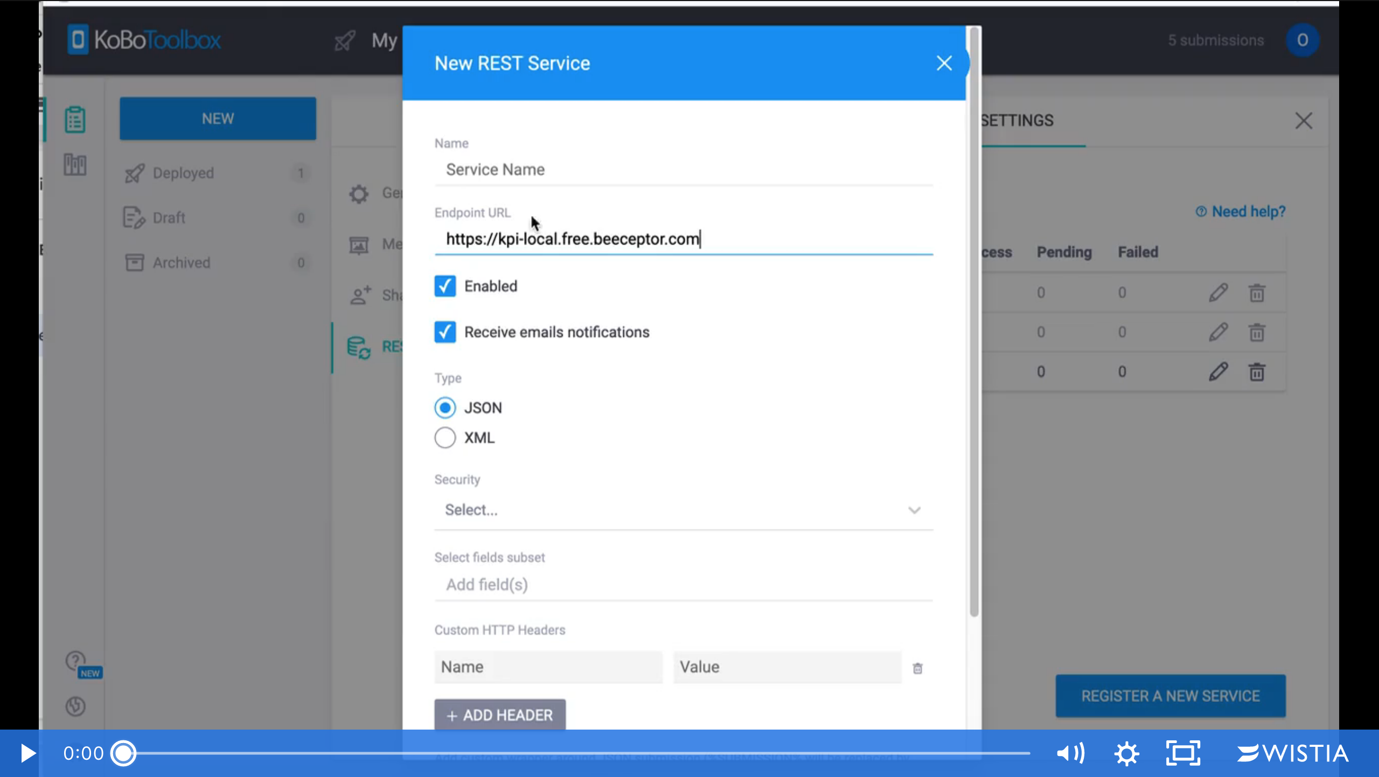Open the forms clipboard sidebar icon

[75, 119]
